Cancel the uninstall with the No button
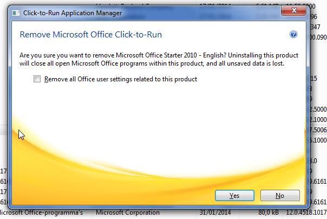The height and width of the screenshot is (219, 327). click(x=280, y=195)
